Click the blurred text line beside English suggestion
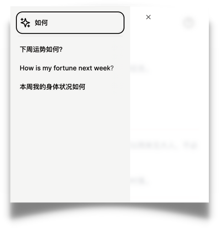This screenshot has width=219, height=228. 139,69
